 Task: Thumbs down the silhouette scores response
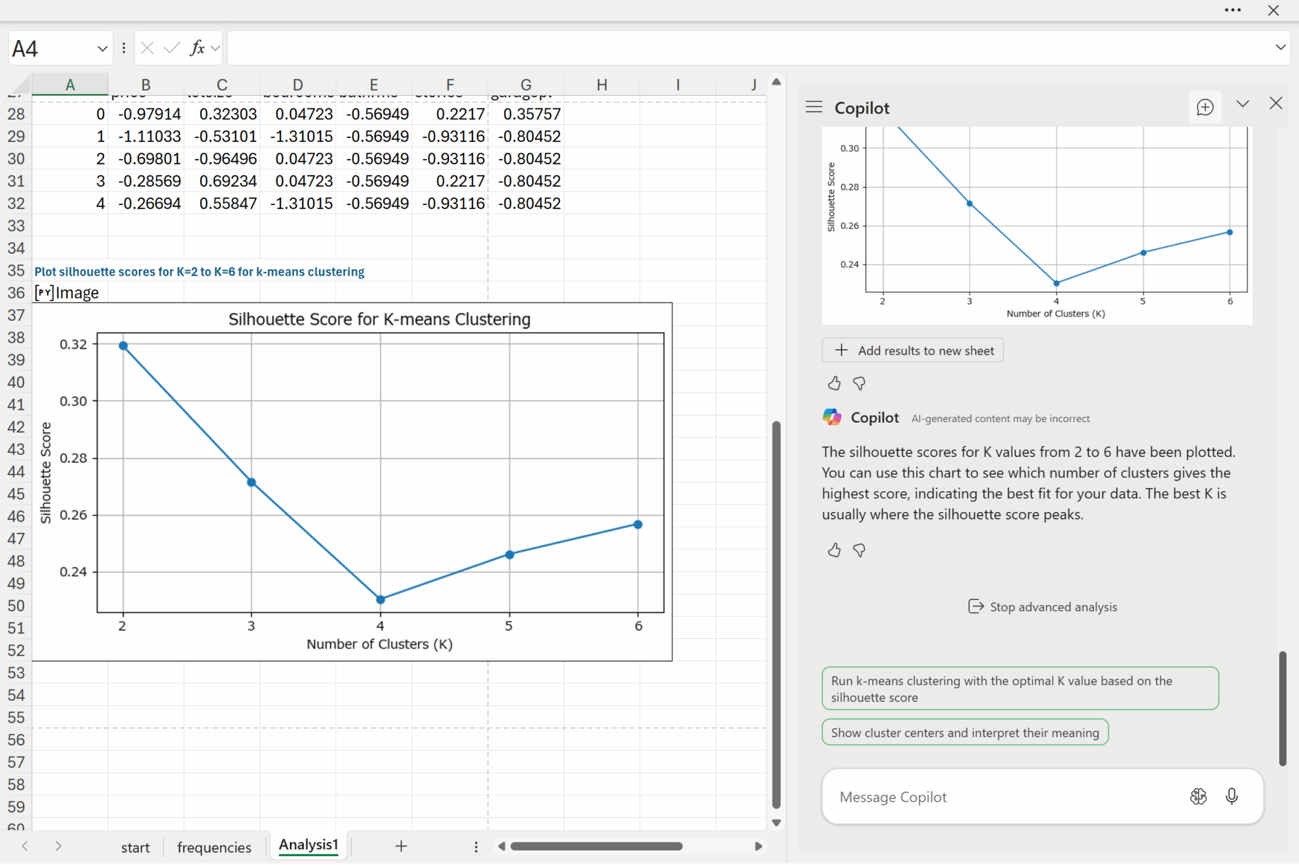859,550
